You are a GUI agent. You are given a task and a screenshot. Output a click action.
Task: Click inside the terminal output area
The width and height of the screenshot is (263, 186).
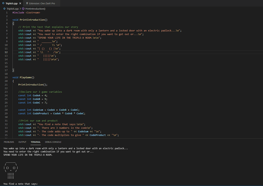[77, 165]
